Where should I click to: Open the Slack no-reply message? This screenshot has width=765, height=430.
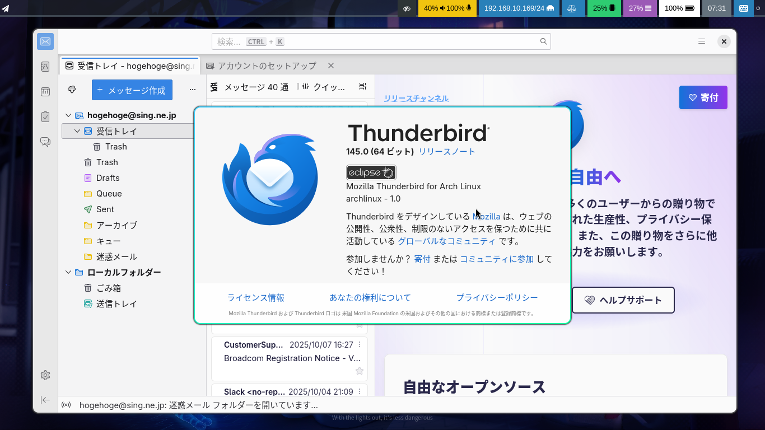290,391
